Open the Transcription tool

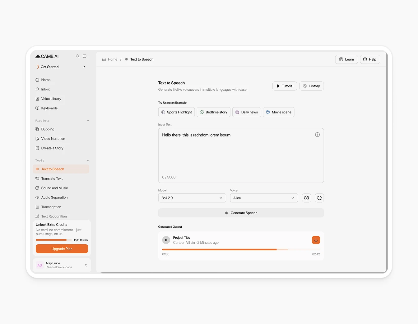tap(51, 207)
